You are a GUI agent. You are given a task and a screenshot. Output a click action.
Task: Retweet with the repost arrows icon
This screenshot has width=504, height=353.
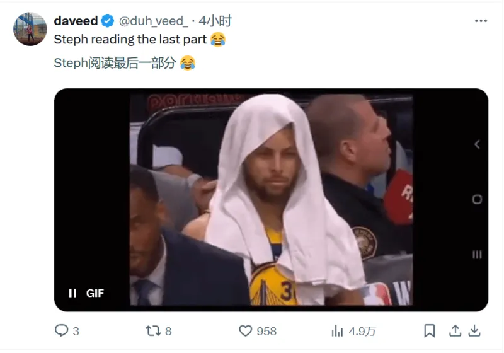(153, 331)
